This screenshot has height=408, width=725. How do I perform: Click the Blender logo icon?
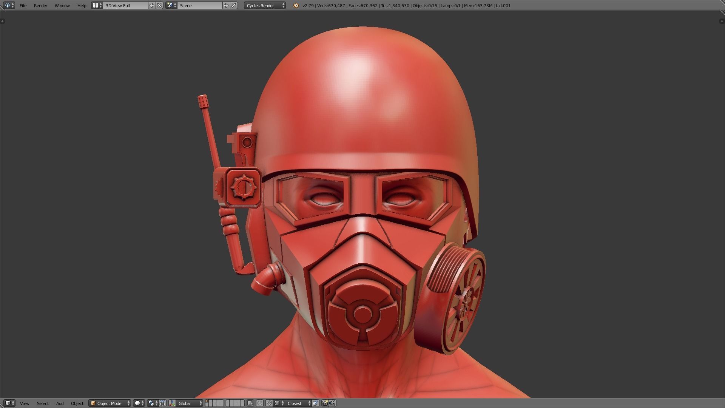point(296,5)
